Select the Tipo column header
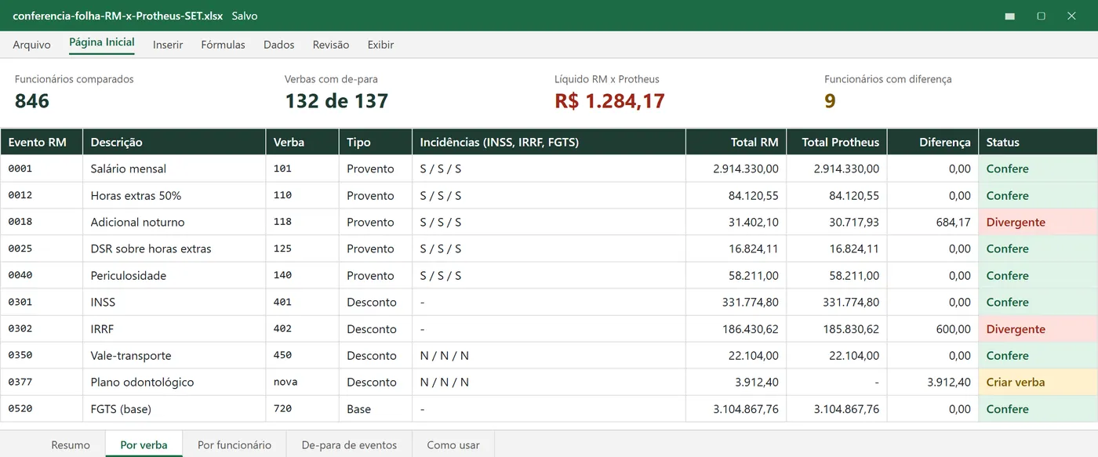 pos(376,142)
